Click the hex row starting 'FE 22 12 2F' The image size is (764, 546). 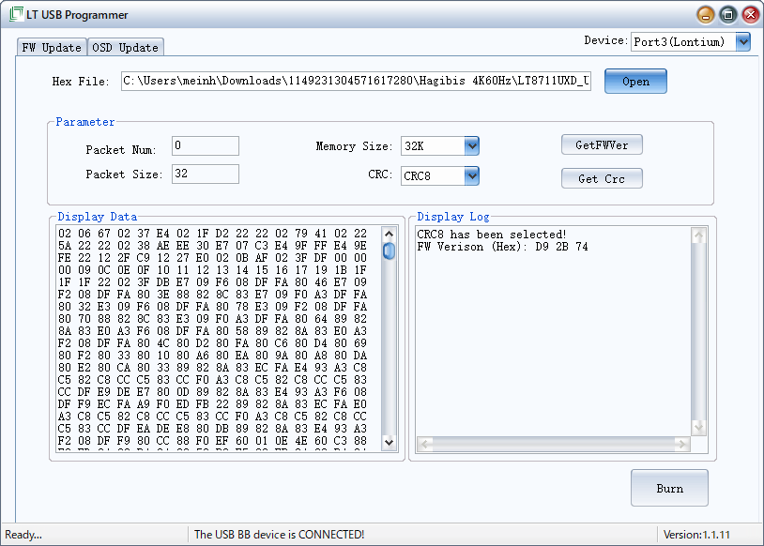pyautogui.click(x=212, y=258)
